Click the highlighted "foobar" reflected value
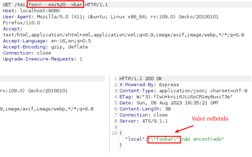Image resolution: width=252 pixels, height=157 pixels. 164,139
